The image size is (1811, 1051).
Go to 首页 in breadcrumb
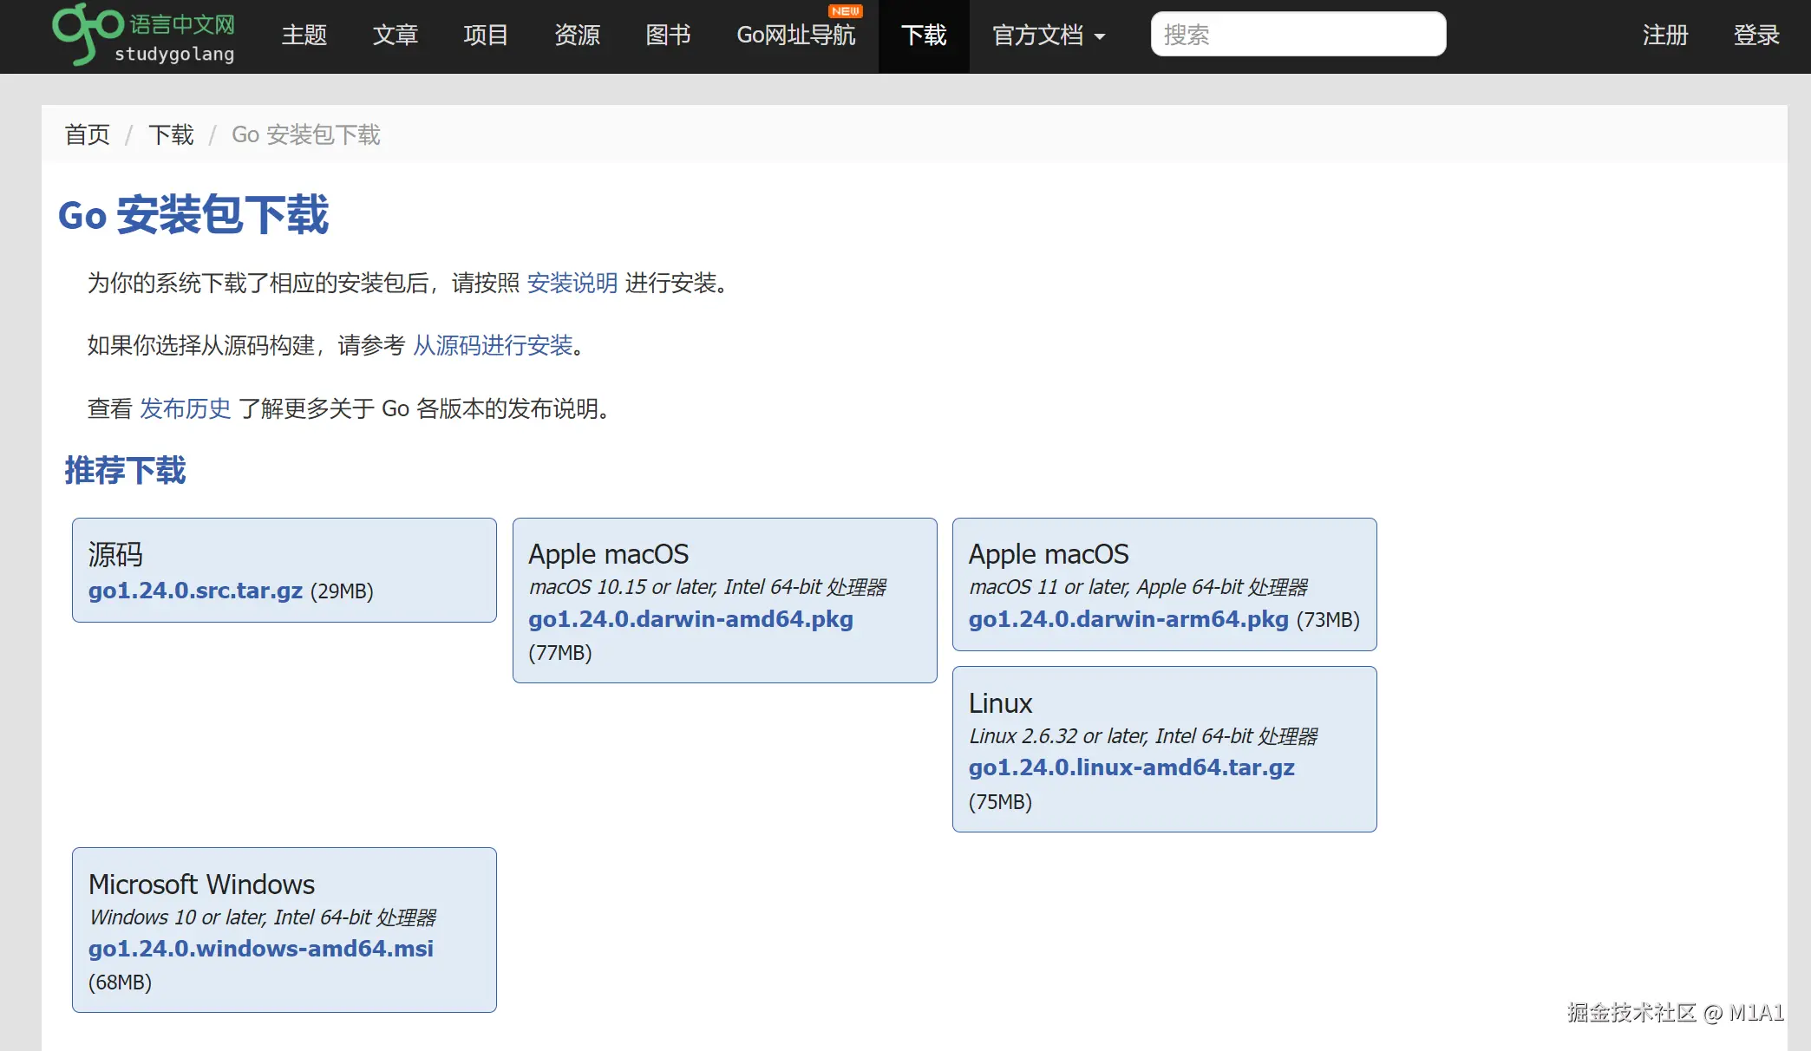(x=88, y=135)
